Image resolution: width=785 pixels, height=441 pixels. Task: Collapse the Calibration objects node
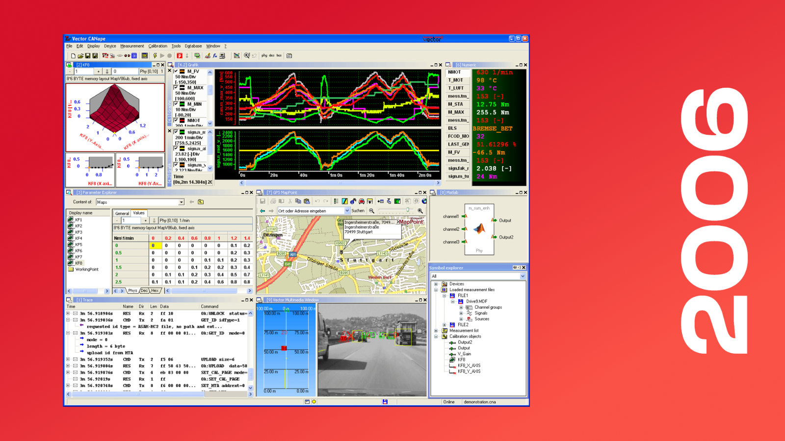[x=436, y=337]
